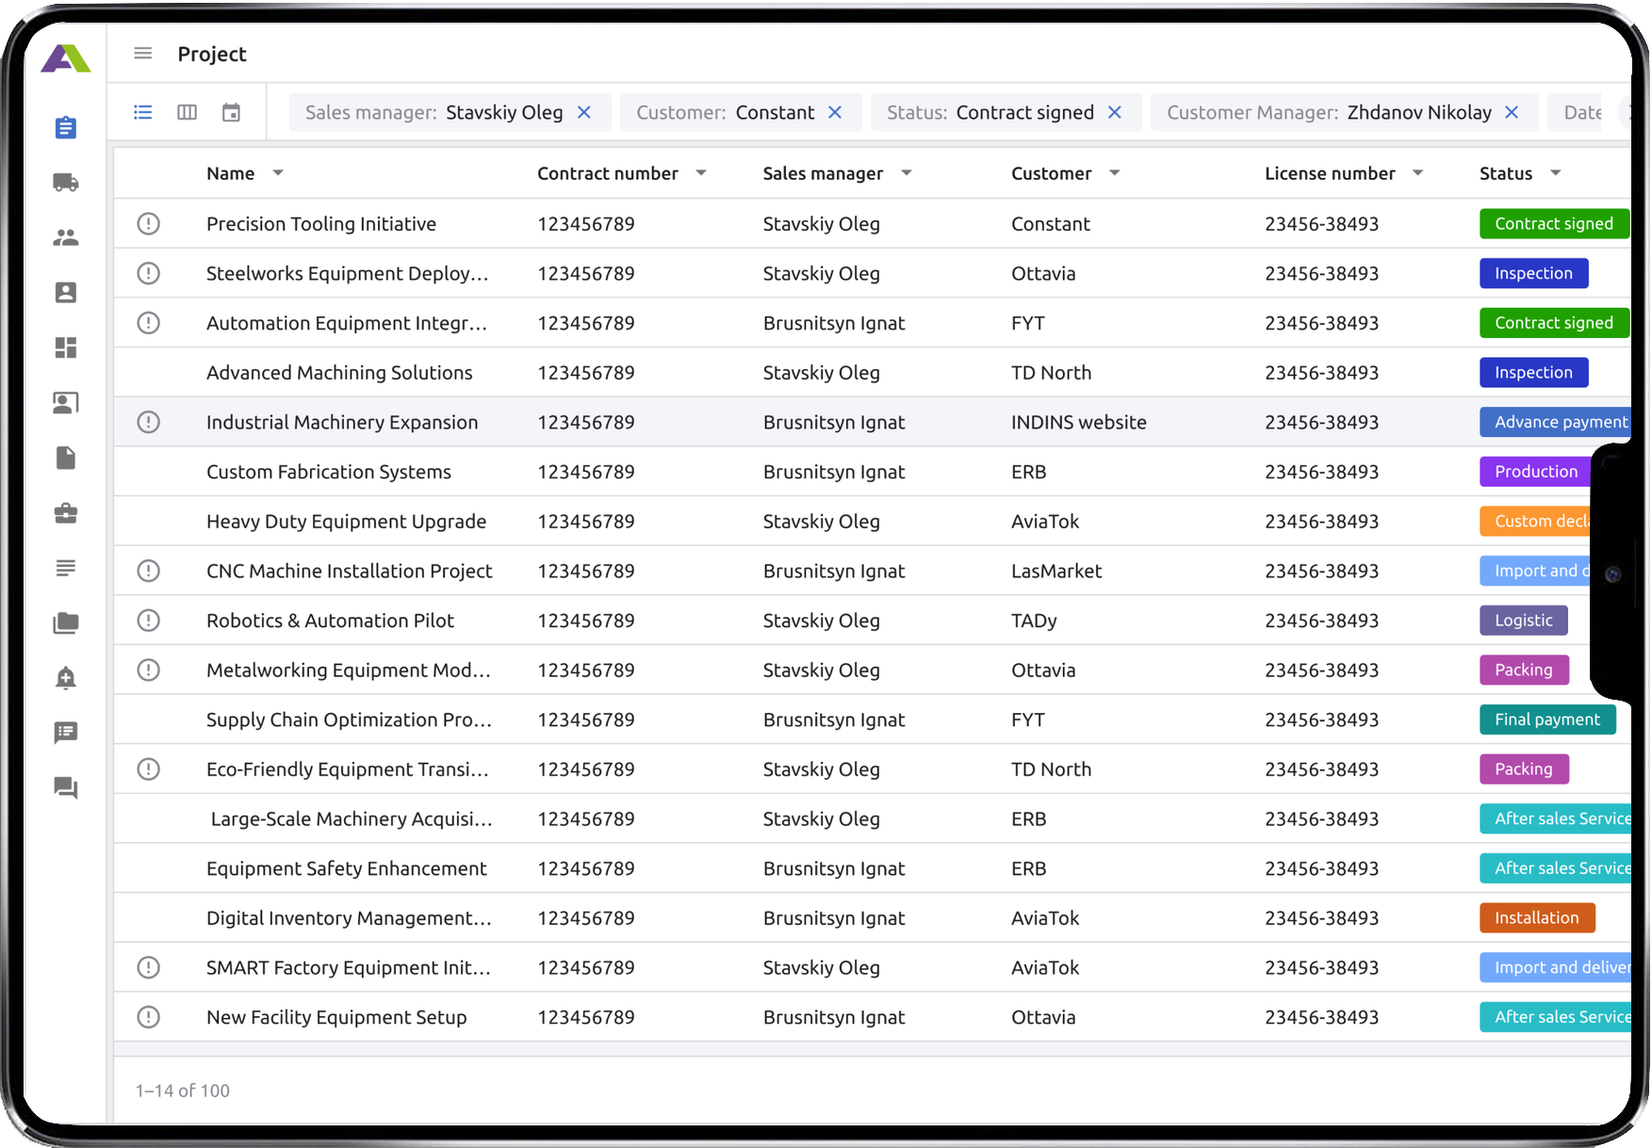The image size is (1652, 1148).
Task: Switch to calendar view
Action: coord(231,113)
